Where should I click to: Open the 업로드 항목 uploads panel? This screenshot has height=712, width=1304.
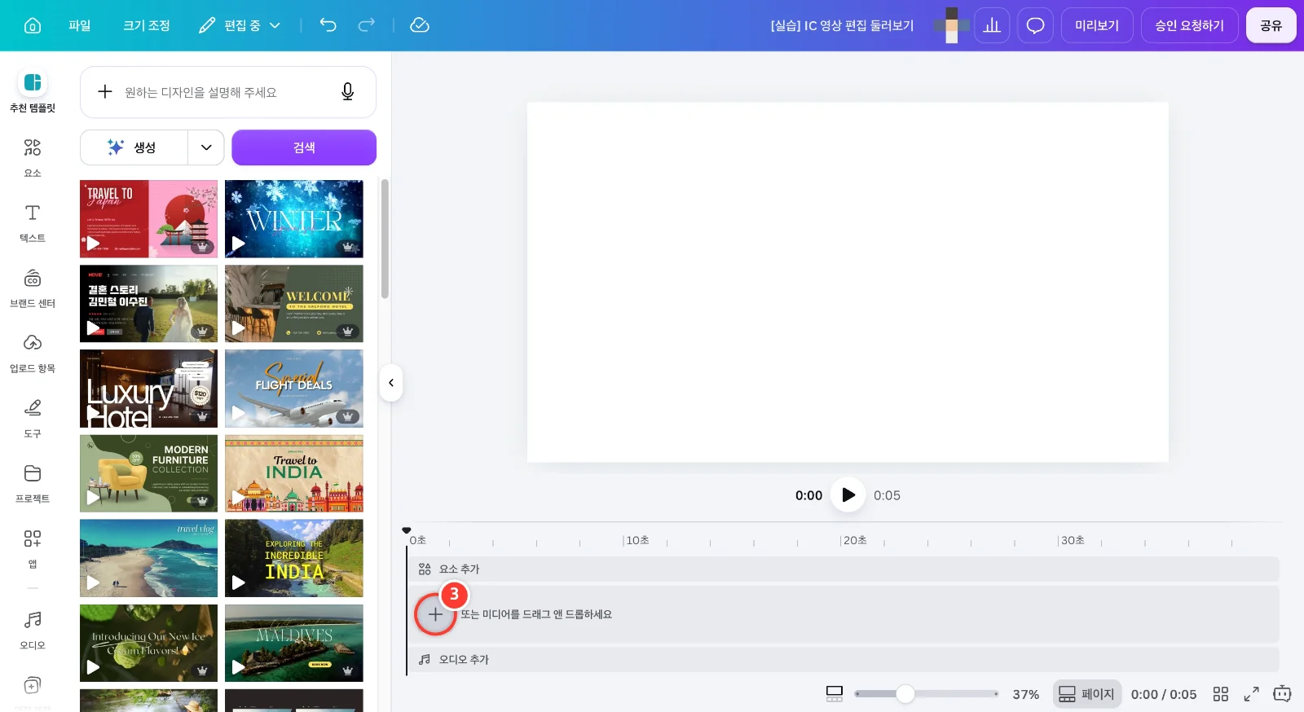coord(33,353)
